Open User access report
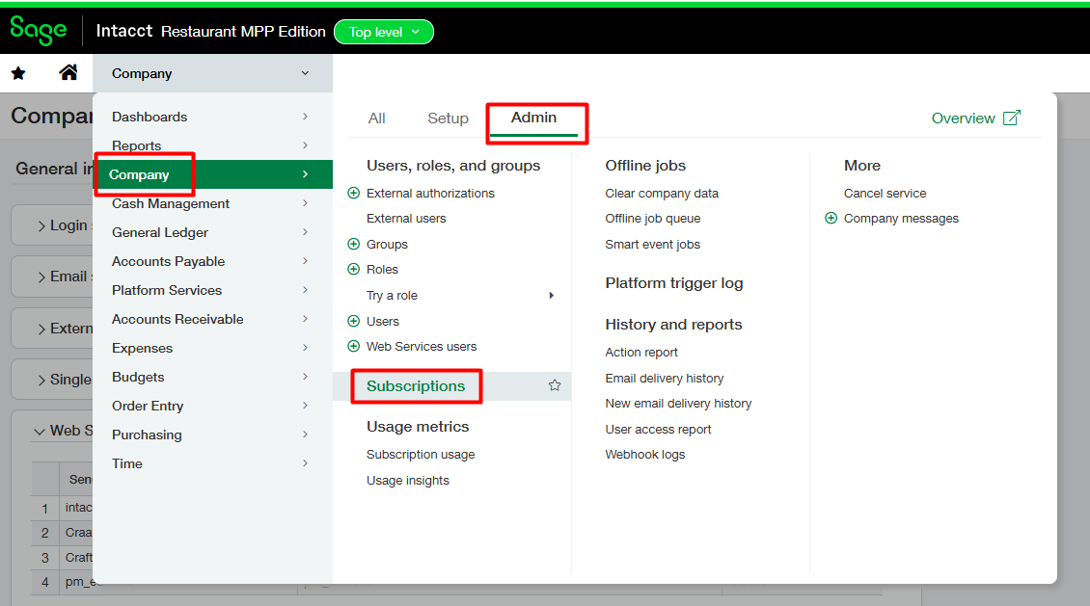This screenshot has height=606, width=1090. [x=658, y=429]
